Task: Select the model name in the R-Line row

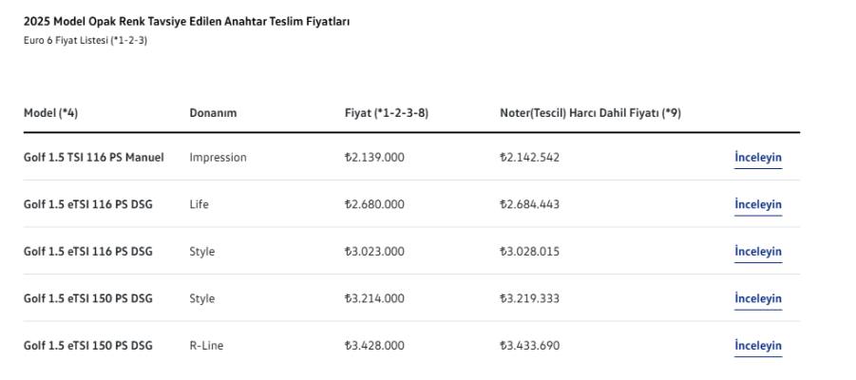Action: pyautogui.click(x=87, y=346)
